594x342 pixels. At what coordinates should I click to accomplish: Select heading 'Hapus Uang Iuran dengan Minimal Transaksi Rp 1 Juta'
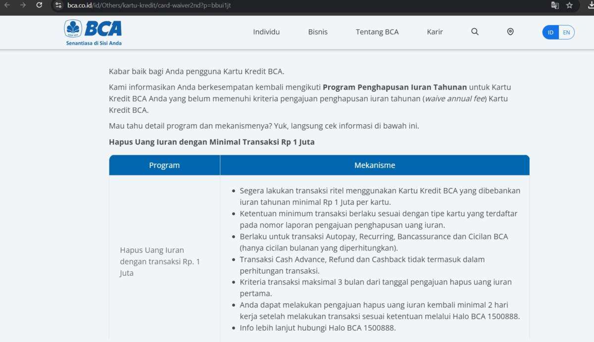[x=212, y=142]
